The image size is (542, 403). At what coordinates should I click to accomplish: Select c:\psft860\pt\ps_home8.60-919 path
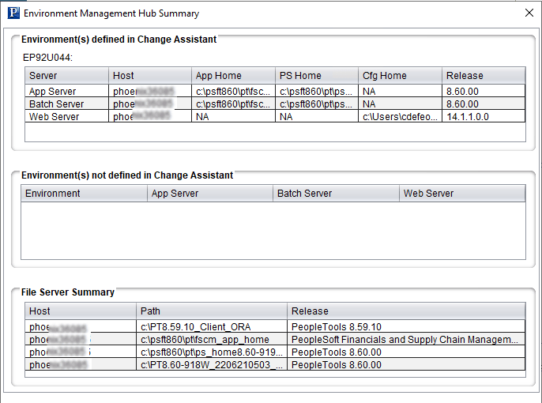pos(212,352)
